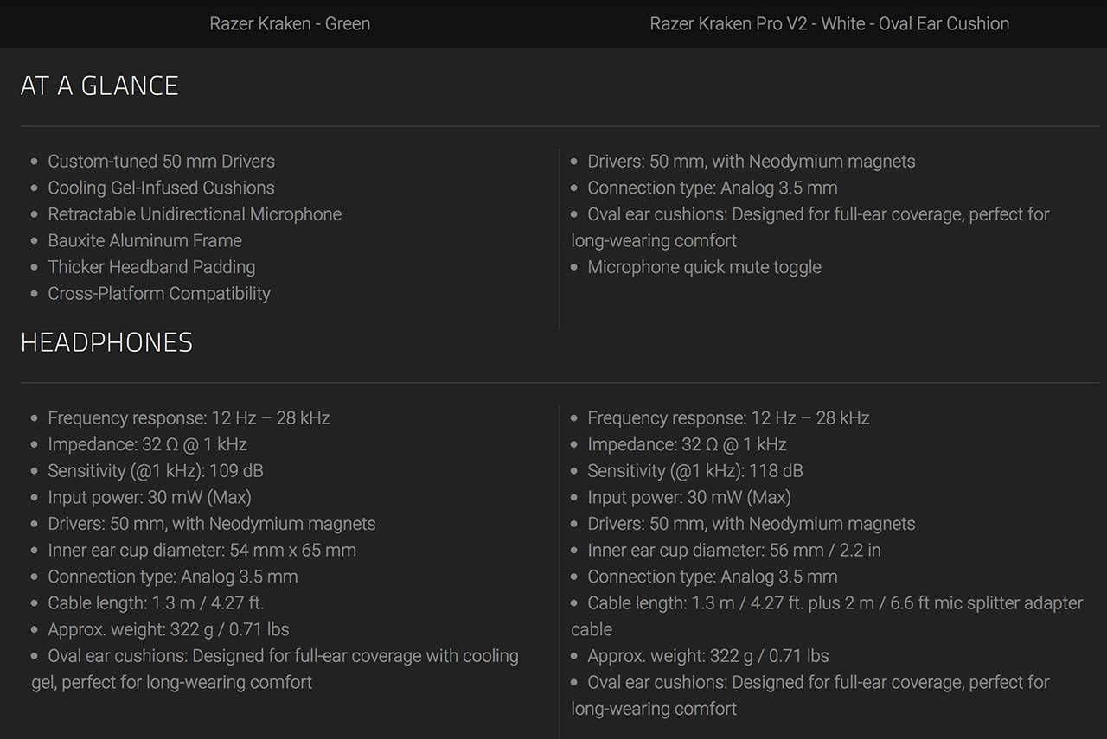
Task: Click the HEADPHONES section heading
Action: (x=106, y=342)
